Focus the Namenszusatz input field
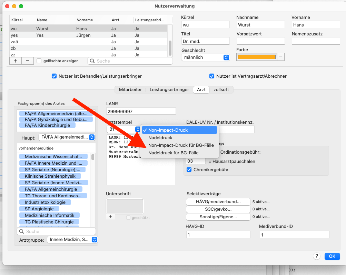Screen dimensions: 346x275 pos(316,41)
